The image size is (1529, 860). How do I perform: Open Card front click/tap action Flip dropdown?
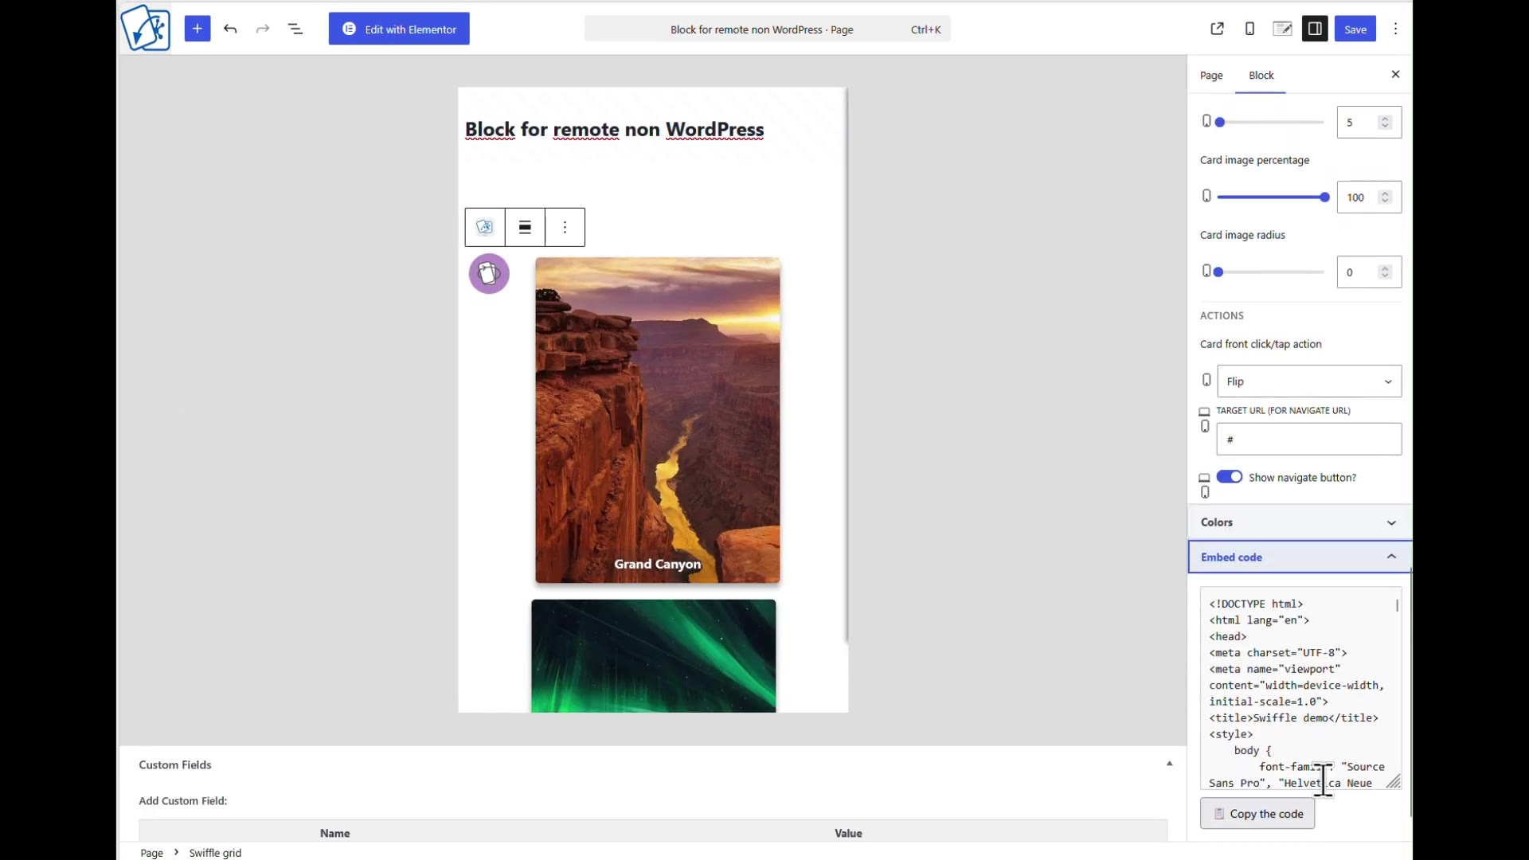pos(1309,381)
